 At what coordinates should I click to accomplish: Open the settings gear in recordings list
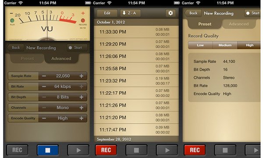(x=171, y=13)
